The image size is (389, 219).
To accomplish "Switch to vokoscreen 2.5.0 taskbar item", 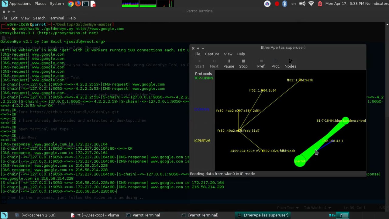I will 35,215.
